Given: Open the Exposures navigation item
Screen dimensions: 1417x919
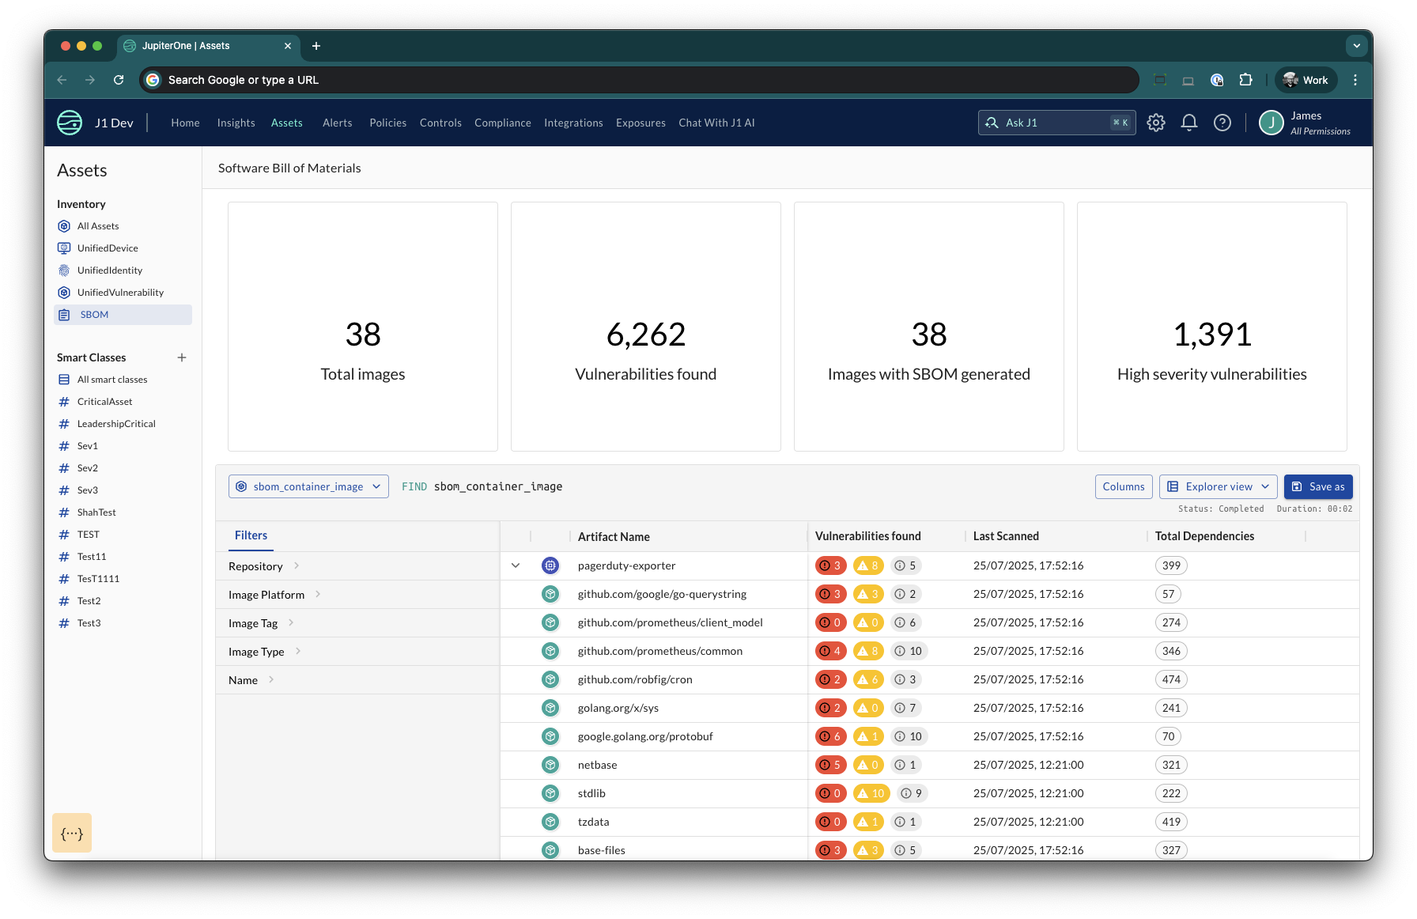Looking at the screenshot, I should coord(640,123).
